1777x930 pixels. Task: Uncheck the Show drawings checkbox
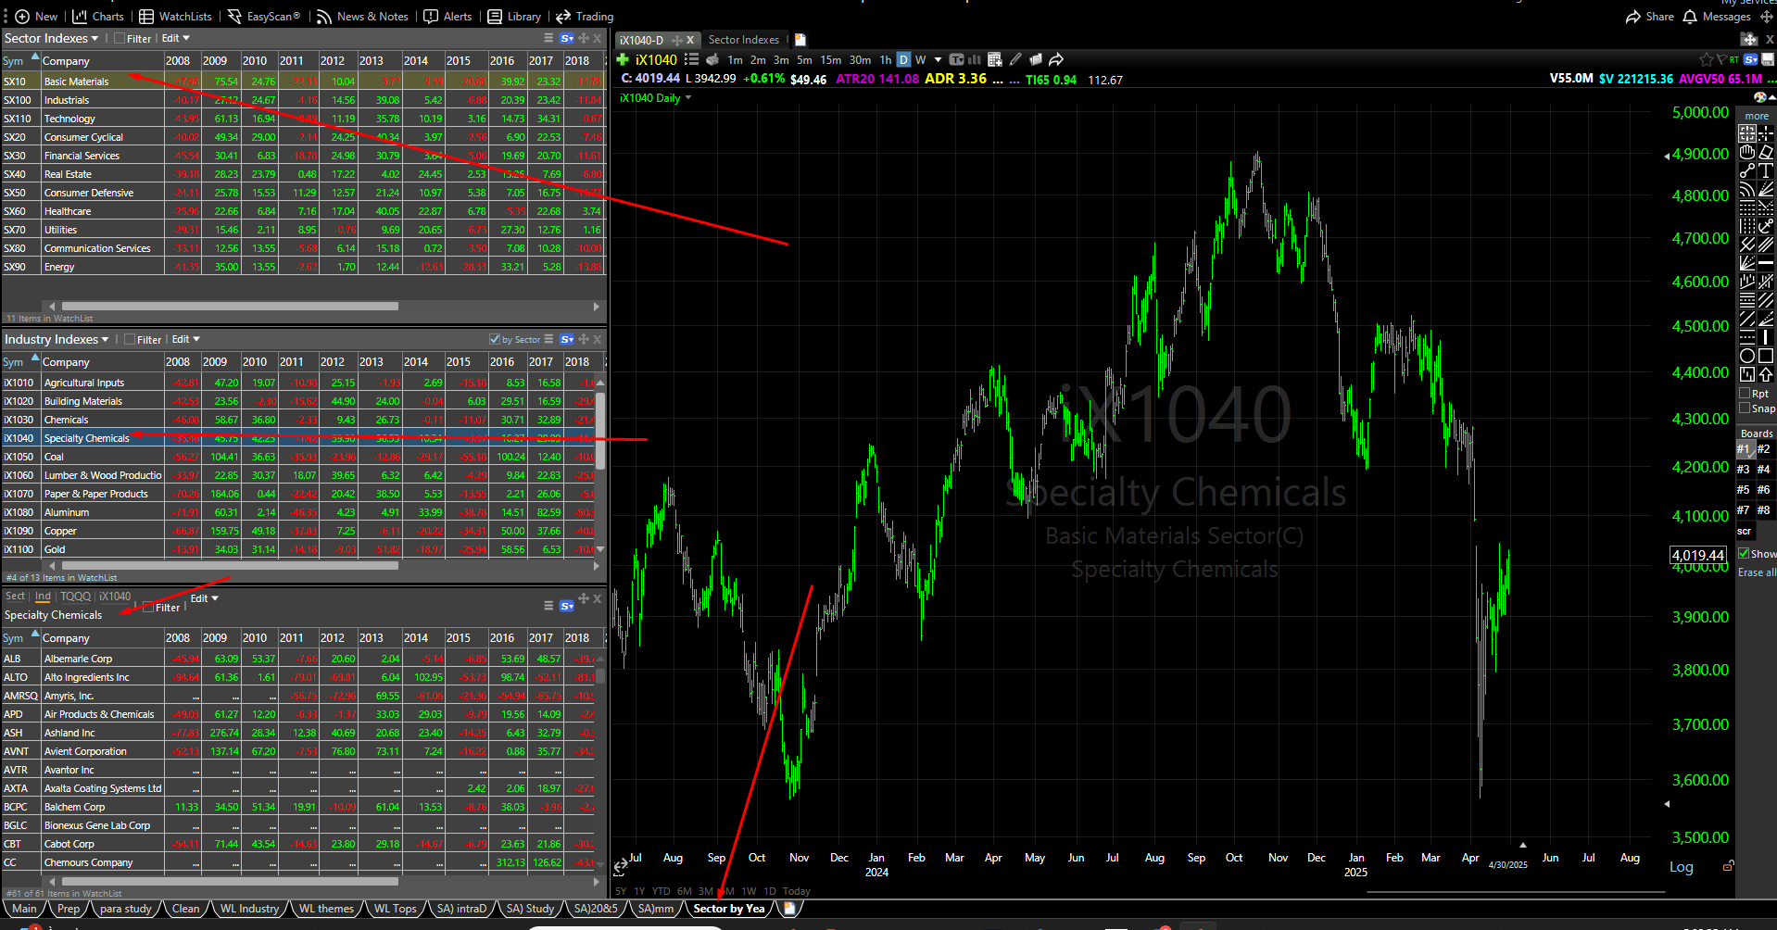tap(1745, 554)
